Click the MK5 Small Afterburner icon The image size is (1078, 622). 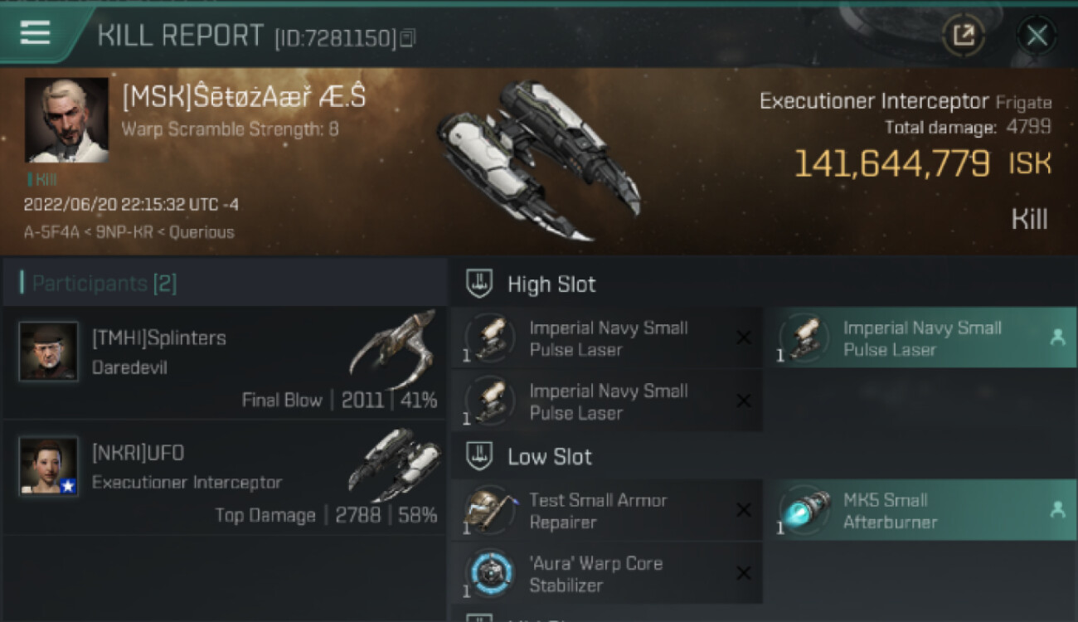804,510
